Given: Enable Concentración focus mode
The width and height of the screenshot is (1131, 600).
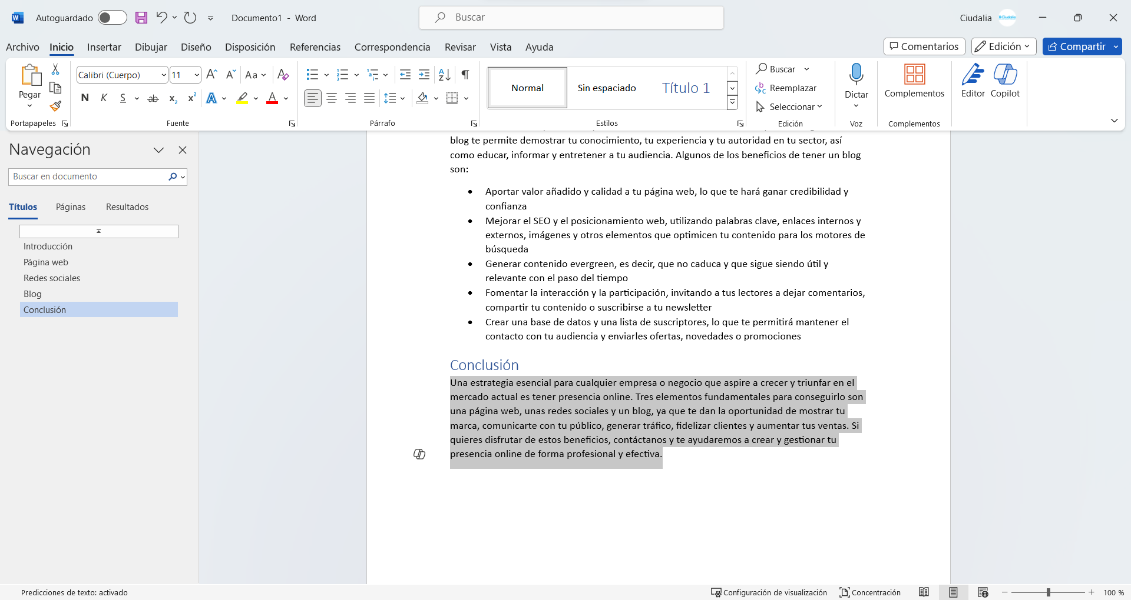Looking at the screenshot, I should pos(870,592).
